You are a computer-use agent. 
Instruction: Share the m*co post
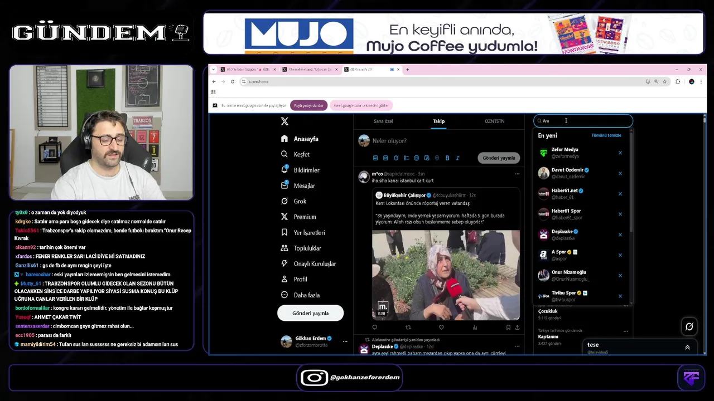point(517,327)
